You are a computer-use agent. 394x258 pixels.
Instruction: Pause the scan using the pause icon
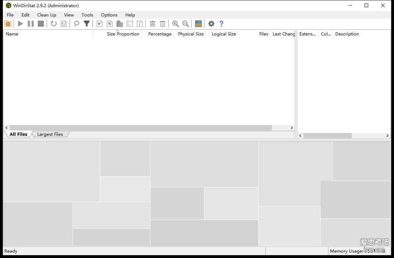[x=31, y=24]
